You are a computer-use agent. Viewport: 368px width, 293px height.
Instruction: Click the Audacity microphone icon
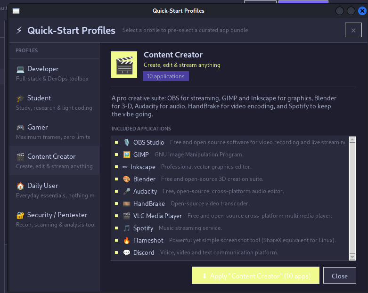click(126, 191)
